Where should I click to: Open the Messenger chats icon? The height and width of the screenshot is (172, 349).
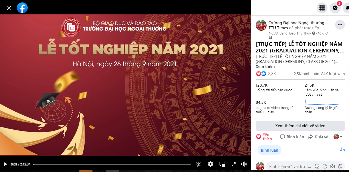pyautogui.click(x=335, y=8)
